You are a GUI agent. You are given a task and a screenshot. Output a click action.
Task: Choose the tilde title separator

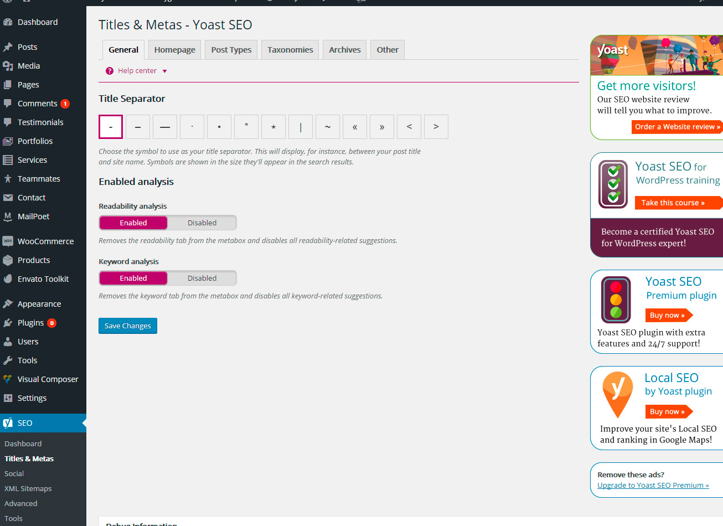pyautogui.click(x=328, y=127)
